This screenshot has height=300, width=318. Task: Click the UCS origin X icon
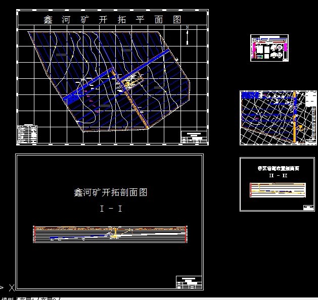(12, 288)
